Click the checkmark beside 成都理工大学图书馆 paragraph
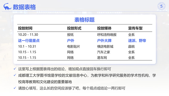 [15, 75]
